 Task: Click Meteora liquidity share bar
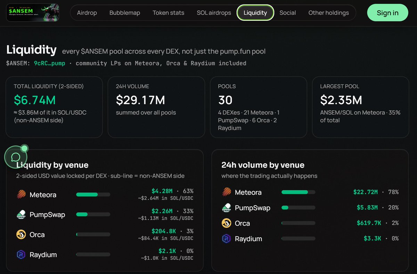(93, 194)
